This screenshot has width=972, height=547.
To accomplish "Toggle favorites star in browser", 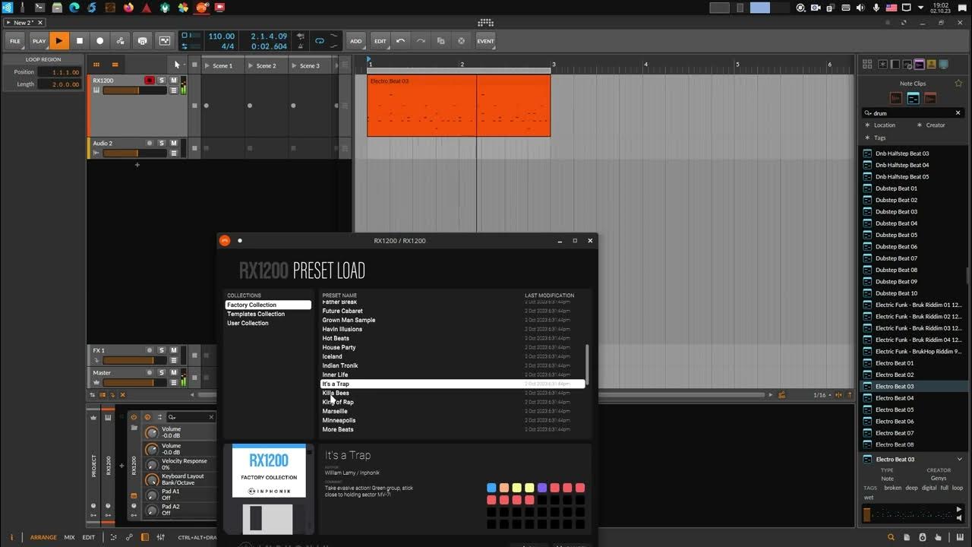I will tap(958, 83).
